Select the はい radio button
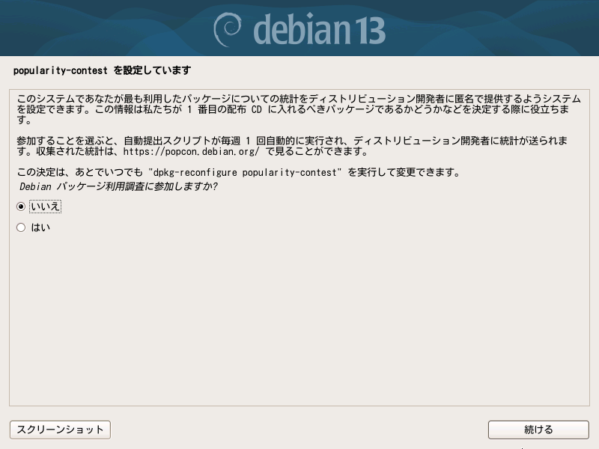The height and width of the screenshot is (449, 599). coord(21,227)
